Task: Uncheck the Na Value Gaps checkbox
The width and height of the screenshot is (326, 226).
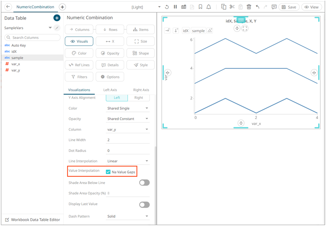Action: pos(108,172)
